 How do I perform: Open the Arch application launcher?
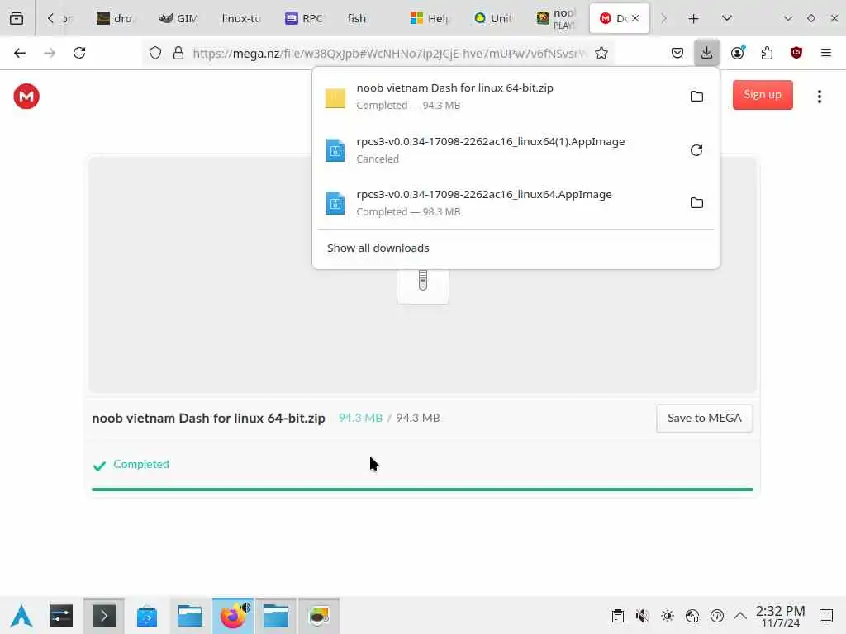pos(21,616)
